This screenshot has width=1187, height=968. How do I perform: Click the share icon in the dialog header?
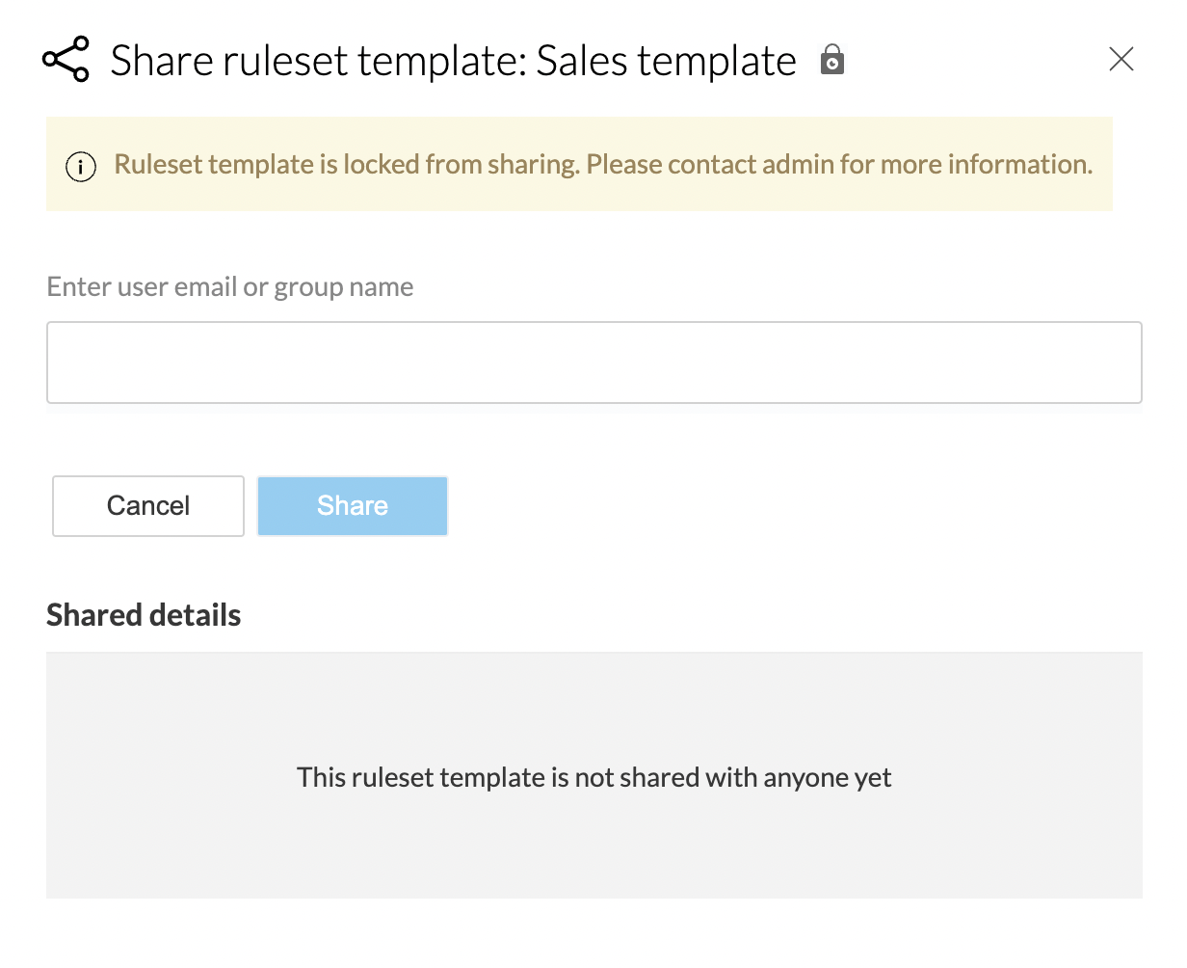point(66,60)
